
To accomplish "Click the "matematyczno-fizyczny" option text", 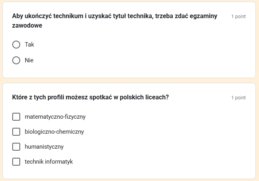I will click(x=55, y=117).
